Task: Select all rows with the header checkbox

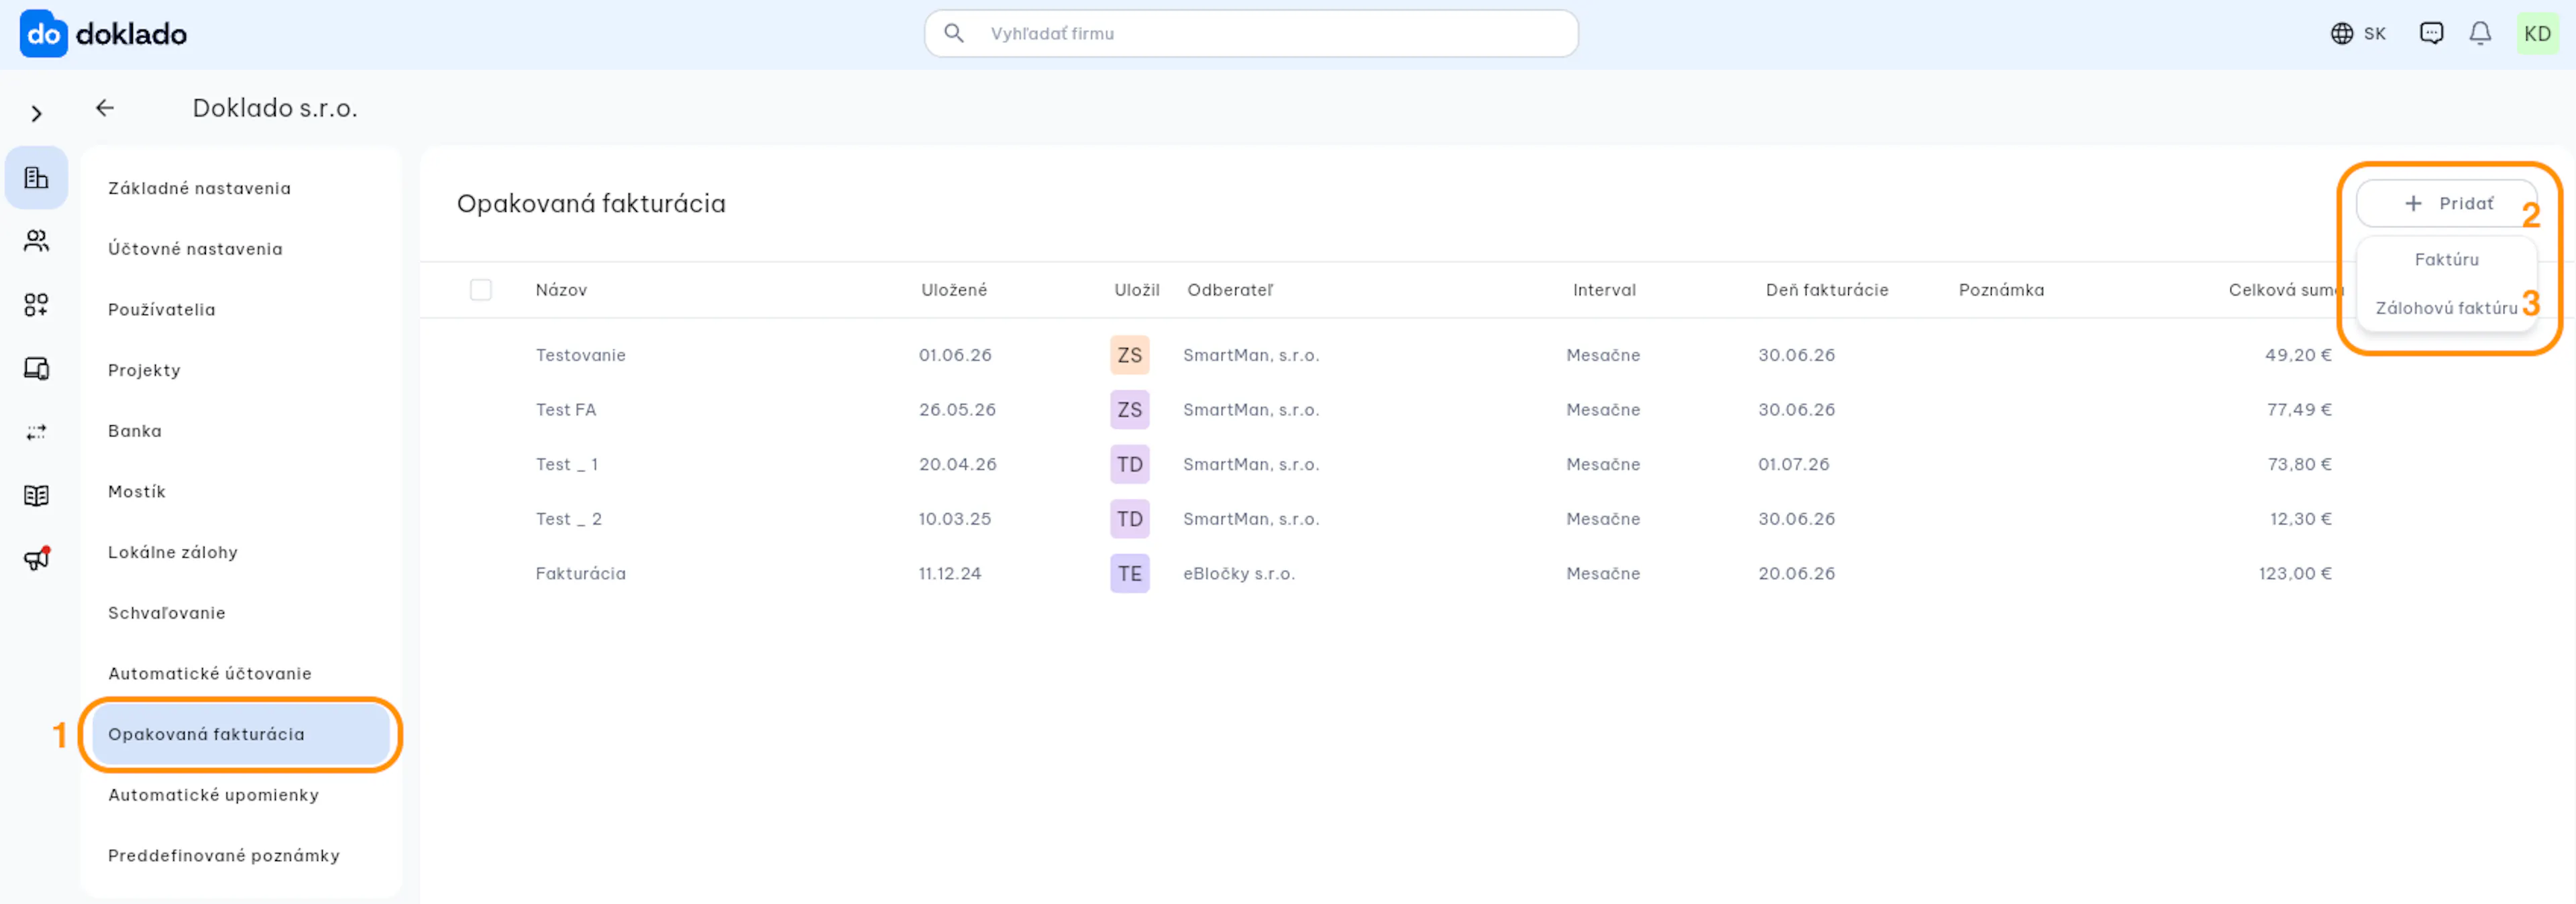Action: pos(481,290)
